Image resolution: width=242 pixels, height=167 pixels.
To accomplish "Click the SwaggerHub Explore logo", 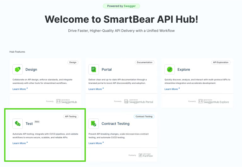I will click(214, 101).
